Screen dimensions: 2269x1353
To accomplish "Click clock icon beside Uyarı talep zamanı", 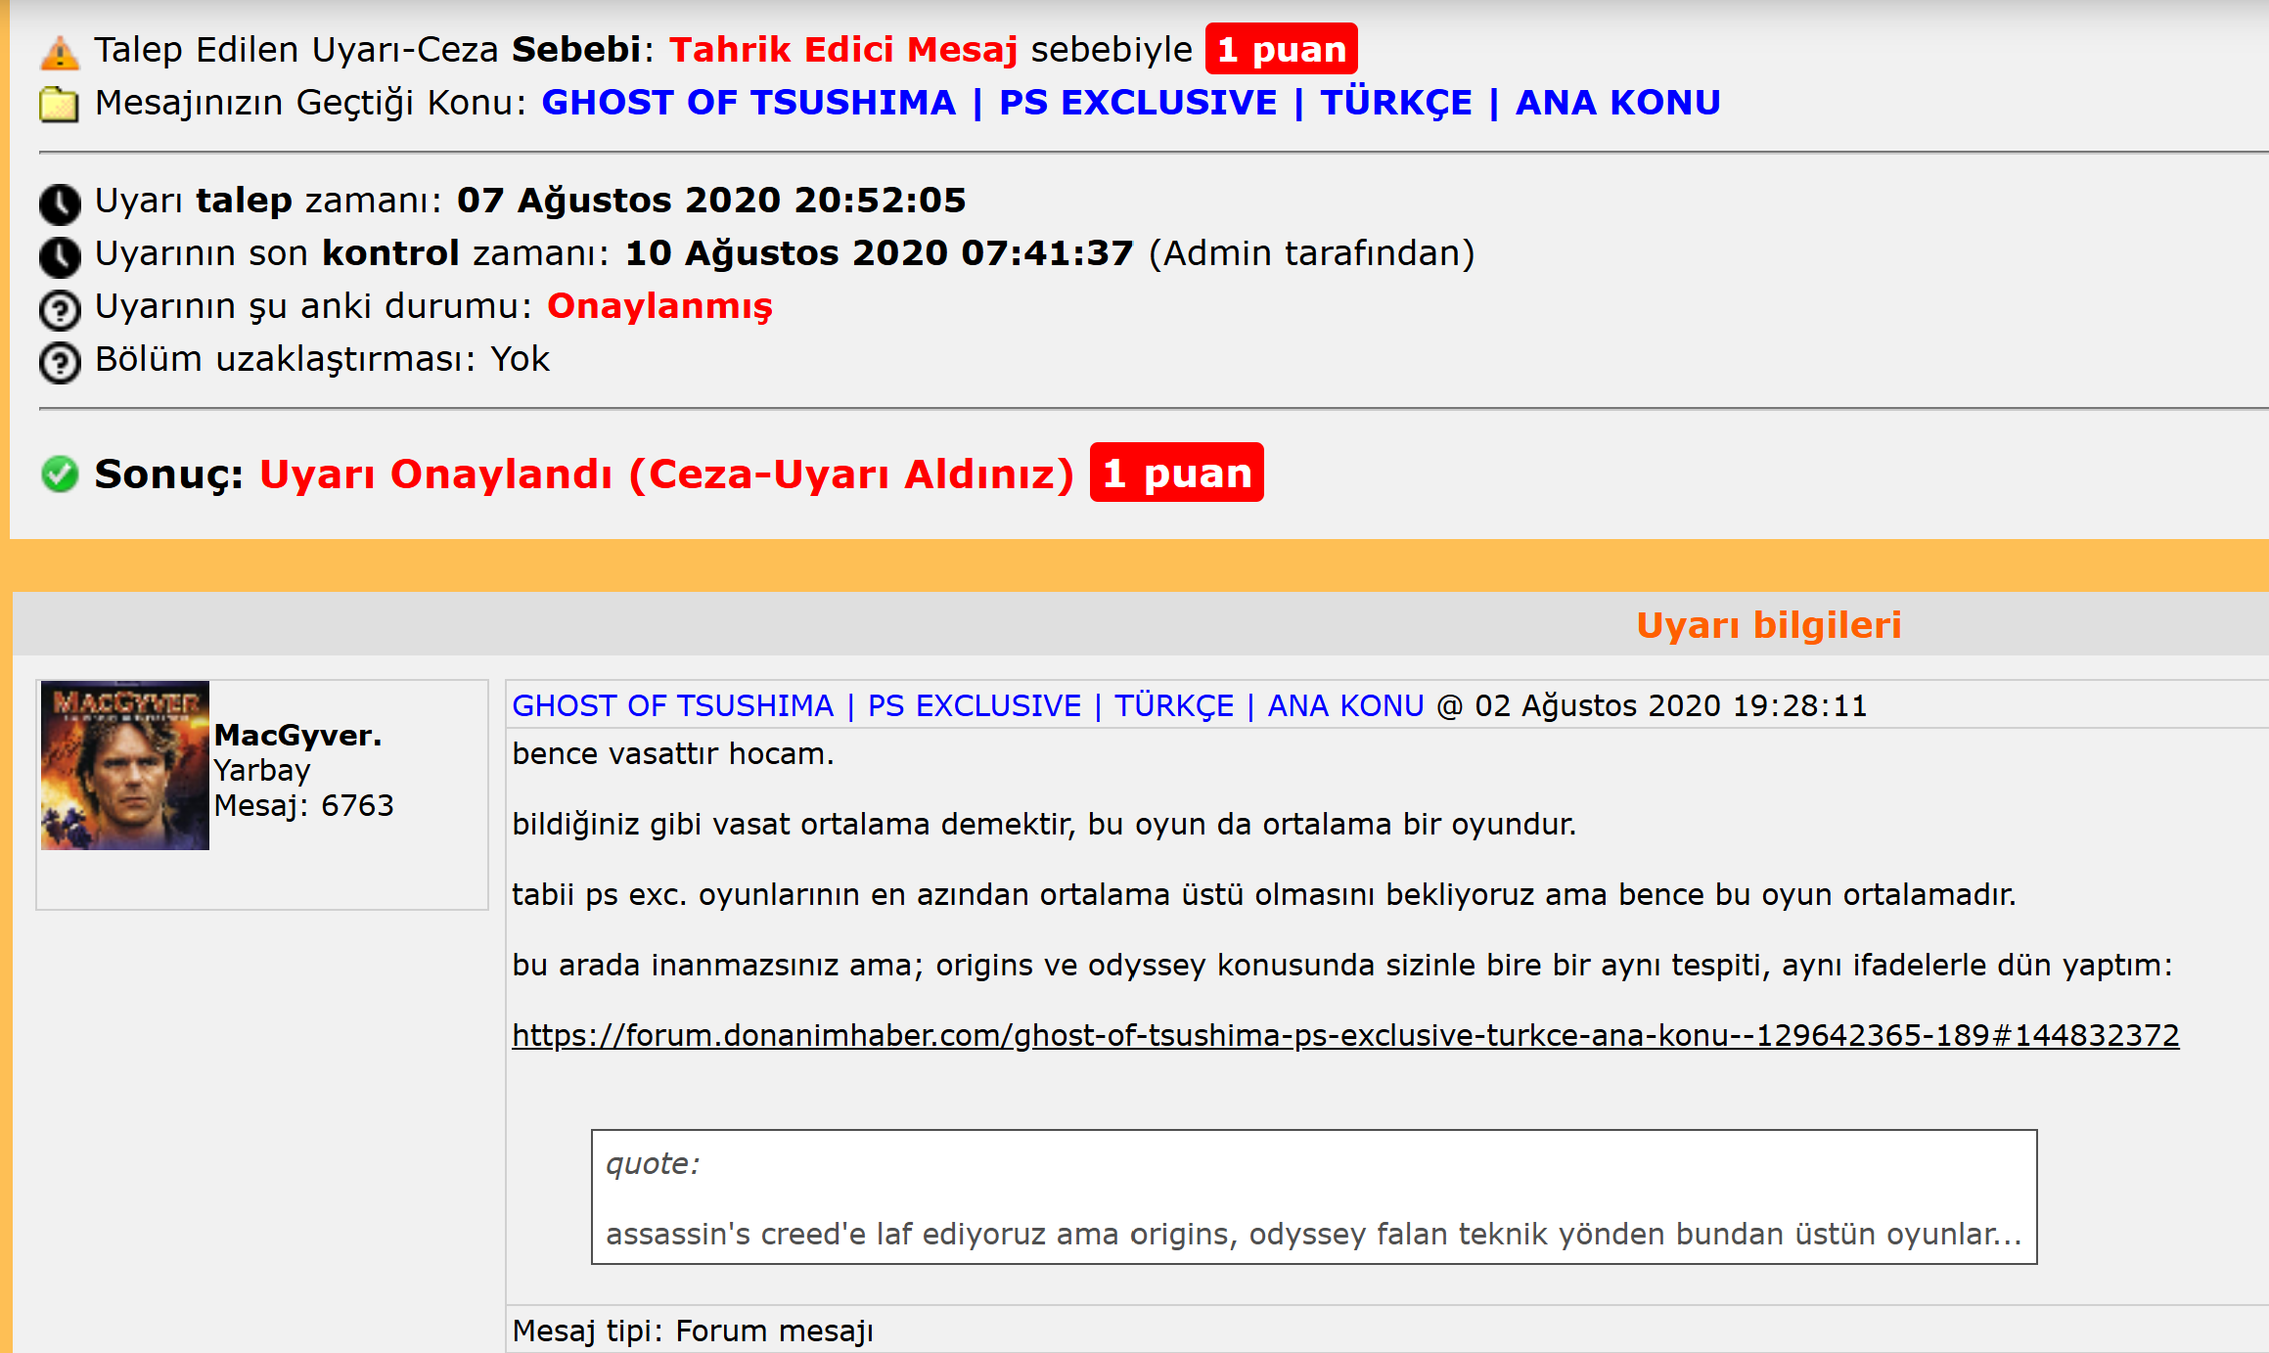I will pyautogui.click(x=60, y=203).
